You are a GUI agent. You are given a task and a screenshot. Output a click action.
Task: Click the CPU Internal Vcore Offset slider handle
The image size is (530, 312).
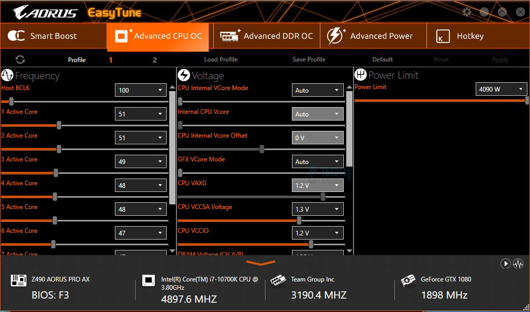click(261, 149)
